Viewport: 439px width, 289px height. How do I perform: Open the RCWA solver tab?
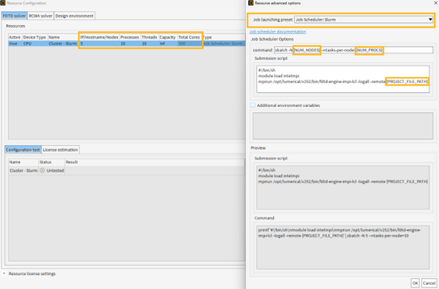tap(41, 16)
